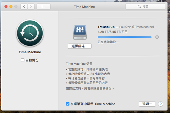This screenshot has height=113, width=170.
Task: Click the 正在準備備份… status text
Action: [108, 42]
